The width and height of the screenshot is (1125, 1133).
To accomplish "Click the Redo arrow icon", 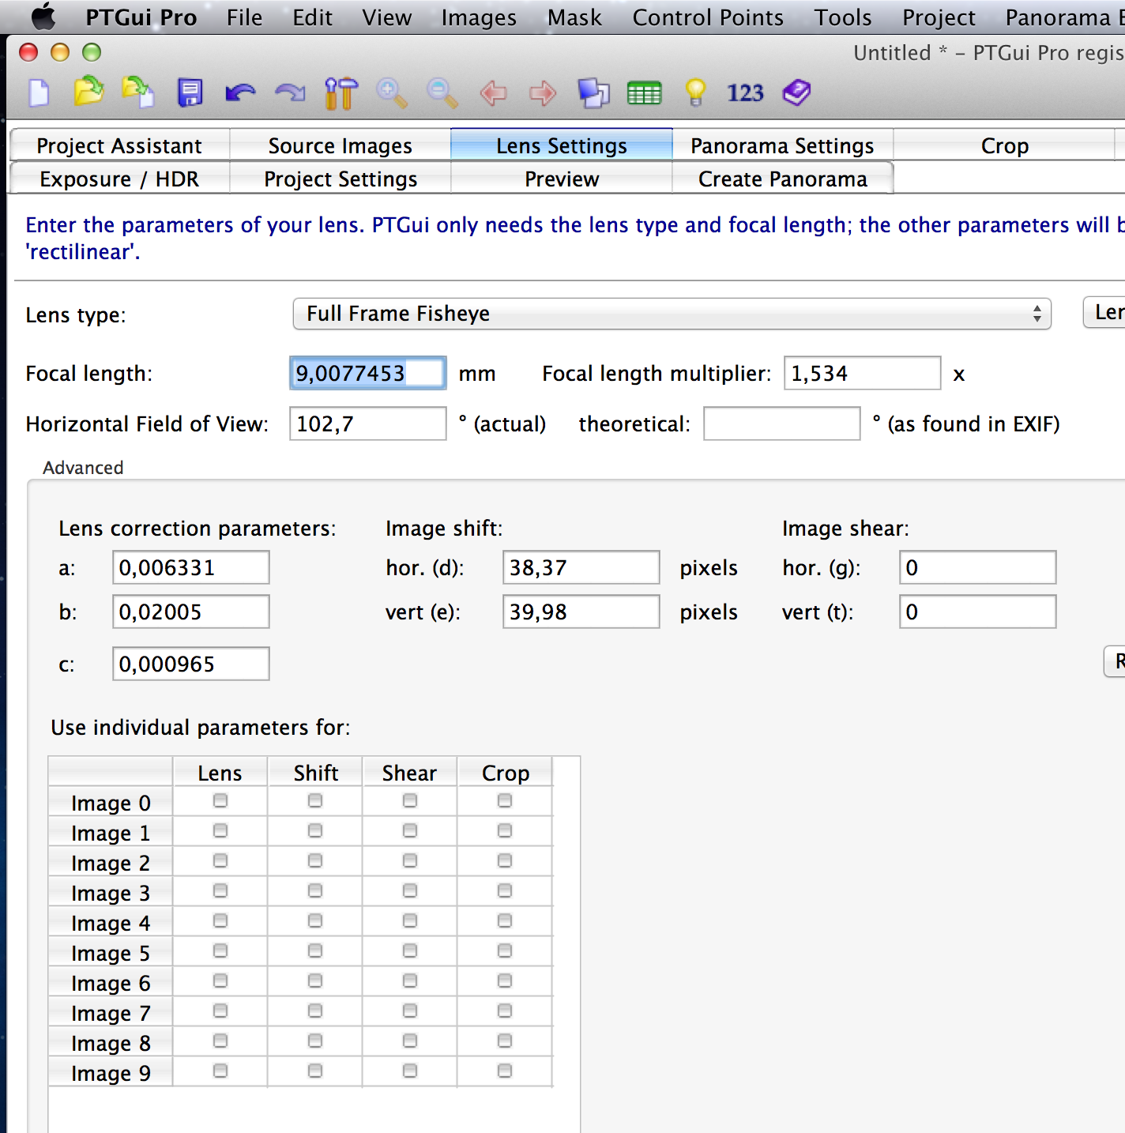I will [x=290, y=93].
